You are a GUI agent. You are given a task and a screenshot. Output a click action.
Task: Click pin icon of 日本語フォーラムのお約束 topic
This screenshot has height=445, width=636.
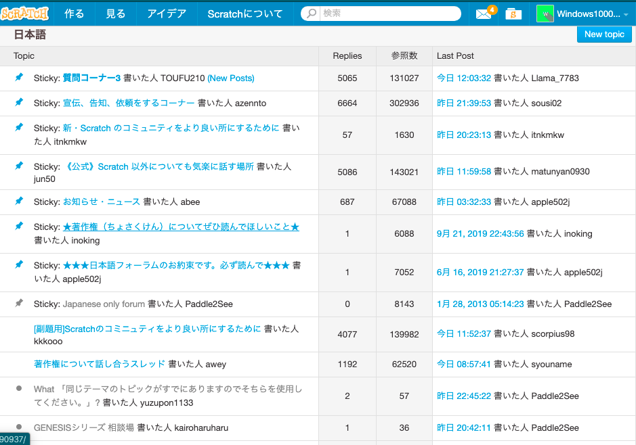tap(19, 264)
